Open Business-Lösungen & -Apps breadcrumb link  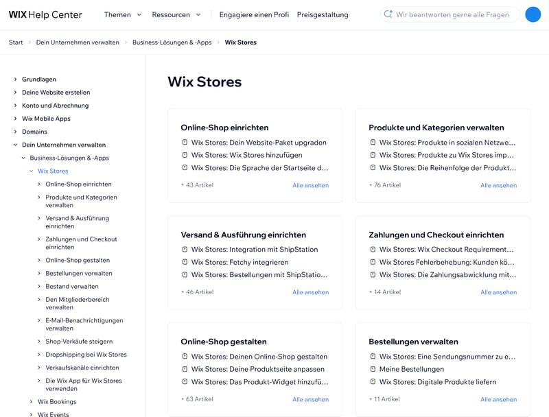[172, 43]
